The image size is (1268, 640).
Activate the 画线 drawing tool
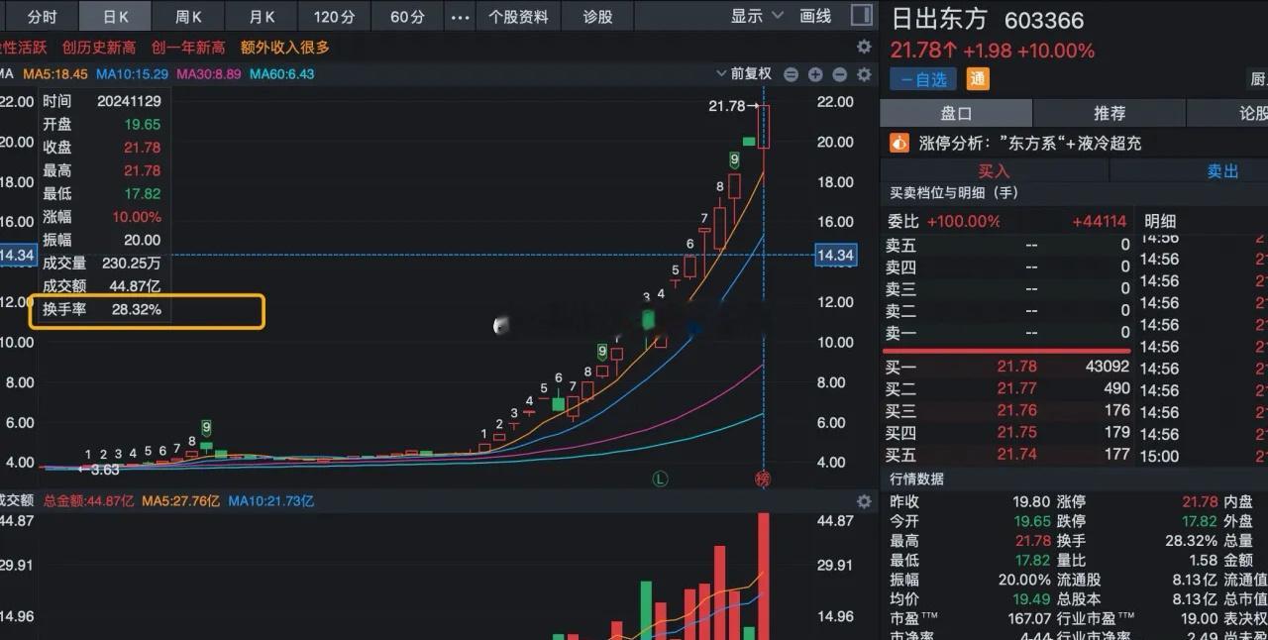coord(815,16)
